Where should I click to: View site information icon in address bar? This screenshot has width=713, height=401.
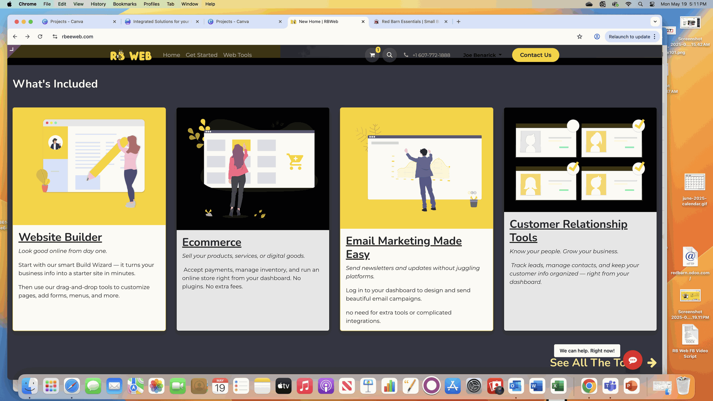coord(55,36)
